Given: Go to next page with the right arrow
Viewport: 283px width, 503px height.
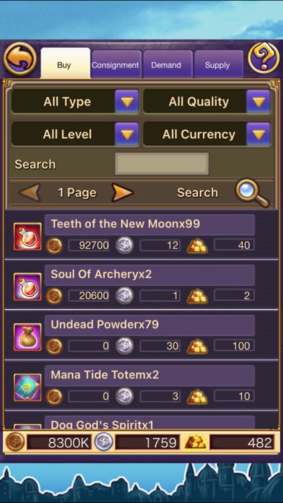Looking at the screenshot, I should coord(122,192).
